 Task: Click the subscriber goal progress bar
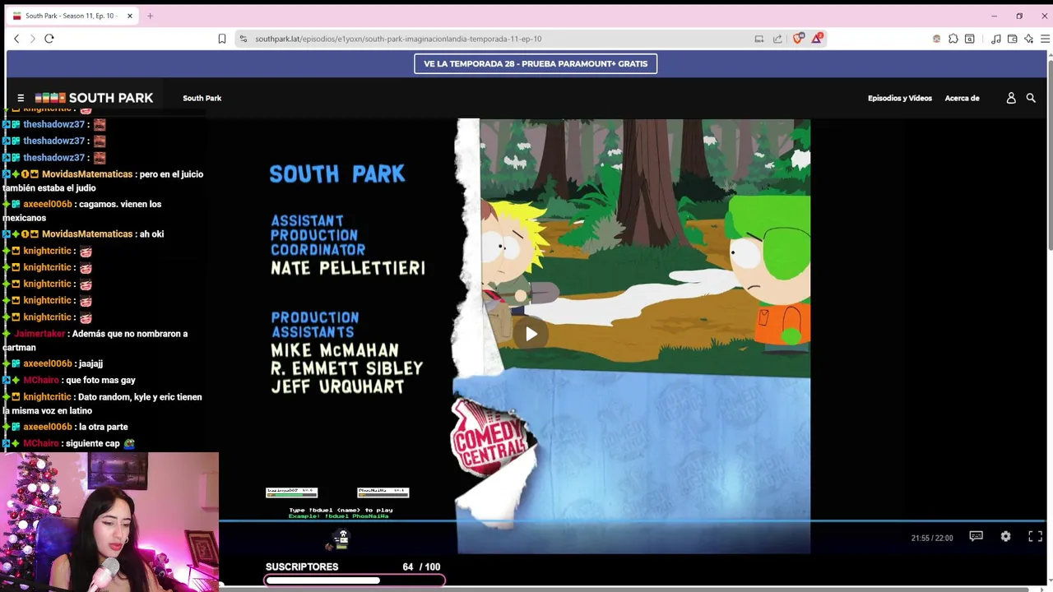tap(355, 580)
